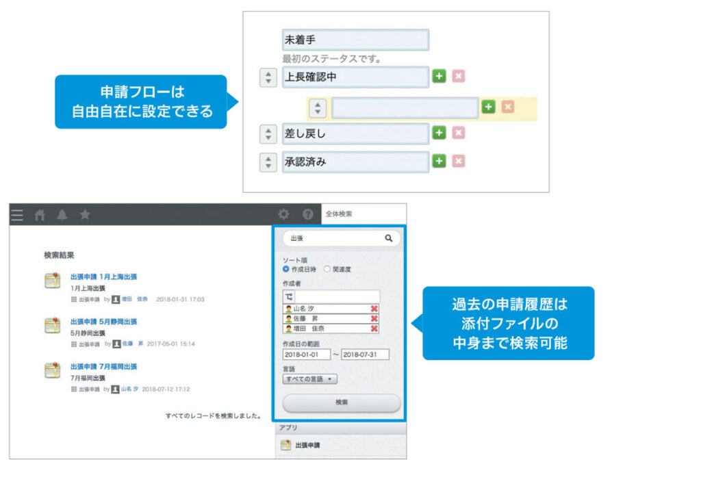
Task: Open the hamburger menu icon
Action: point(17,214)
